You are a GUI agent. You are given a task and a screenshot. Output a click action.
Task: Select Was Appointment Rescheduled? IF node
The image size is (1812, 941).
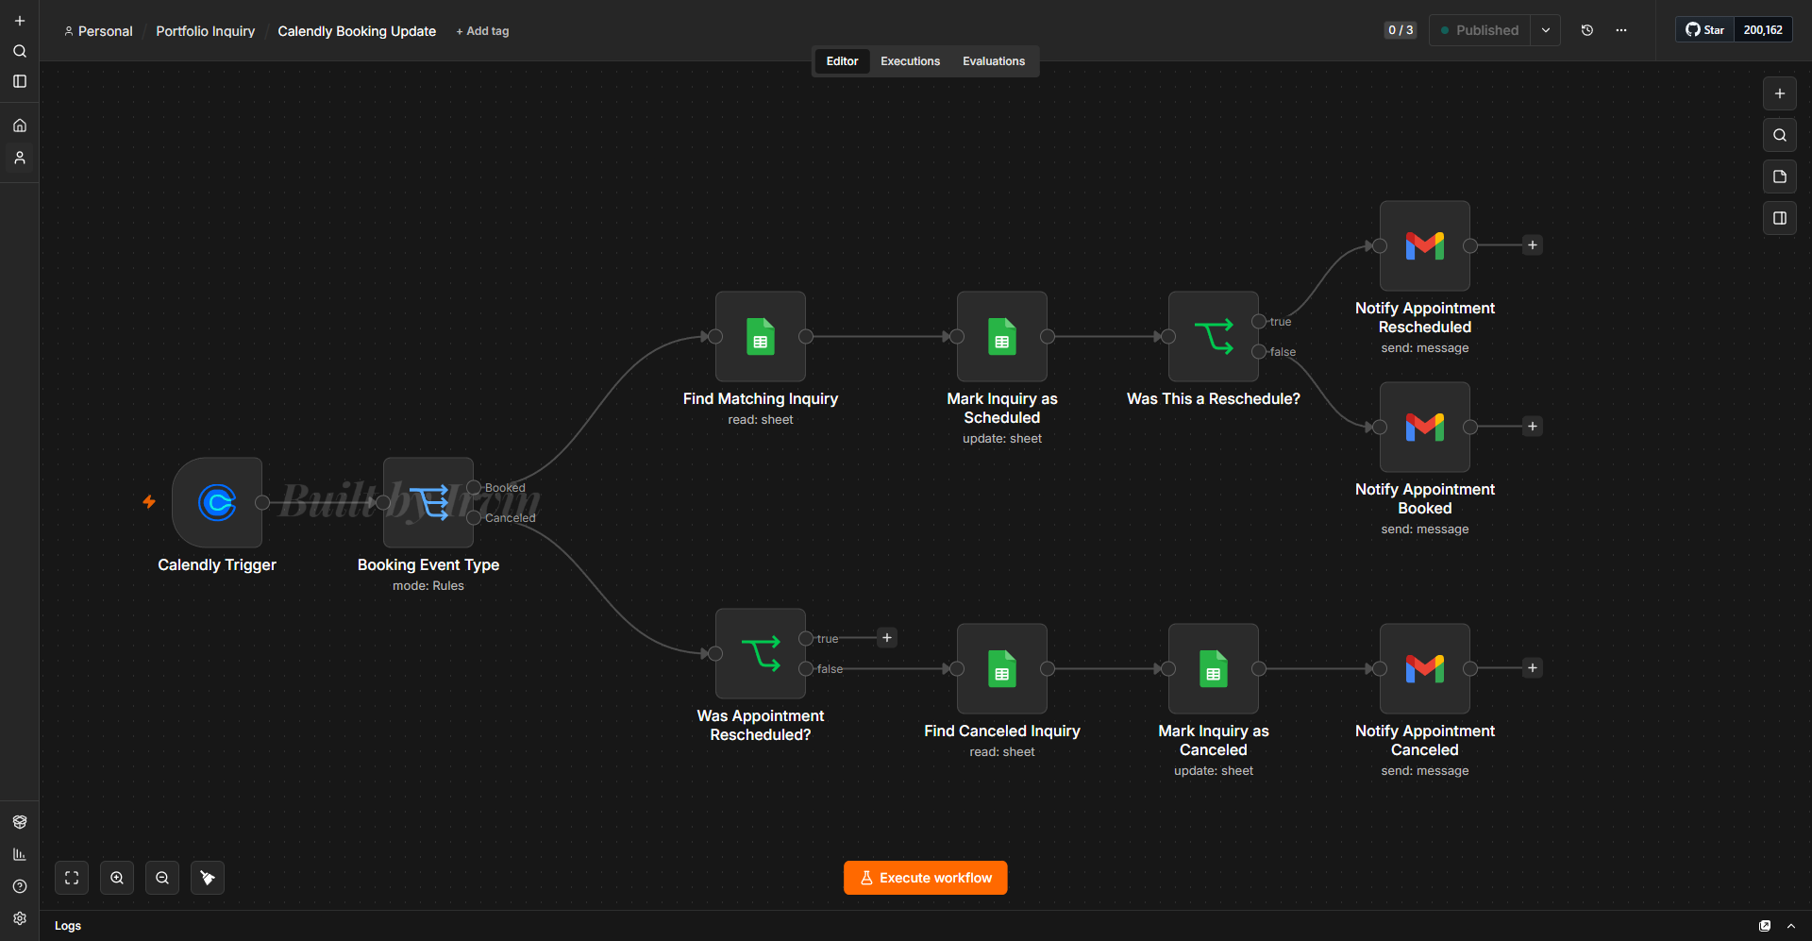click(x=761, y=653)
